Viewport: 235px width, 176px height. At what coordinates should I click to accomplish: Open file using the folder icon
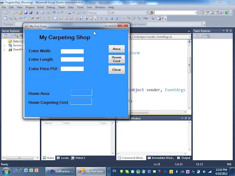21,13
